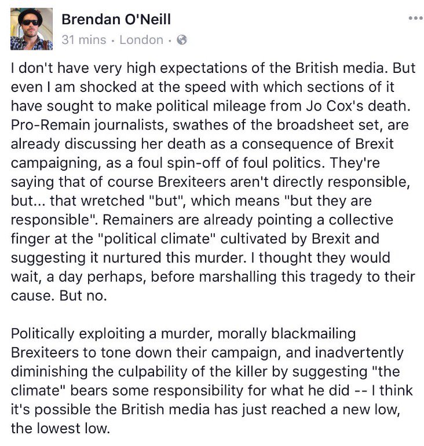Open Brendan O'Neill's profile picture
424x446 pixels.
(x=31, y=29)
